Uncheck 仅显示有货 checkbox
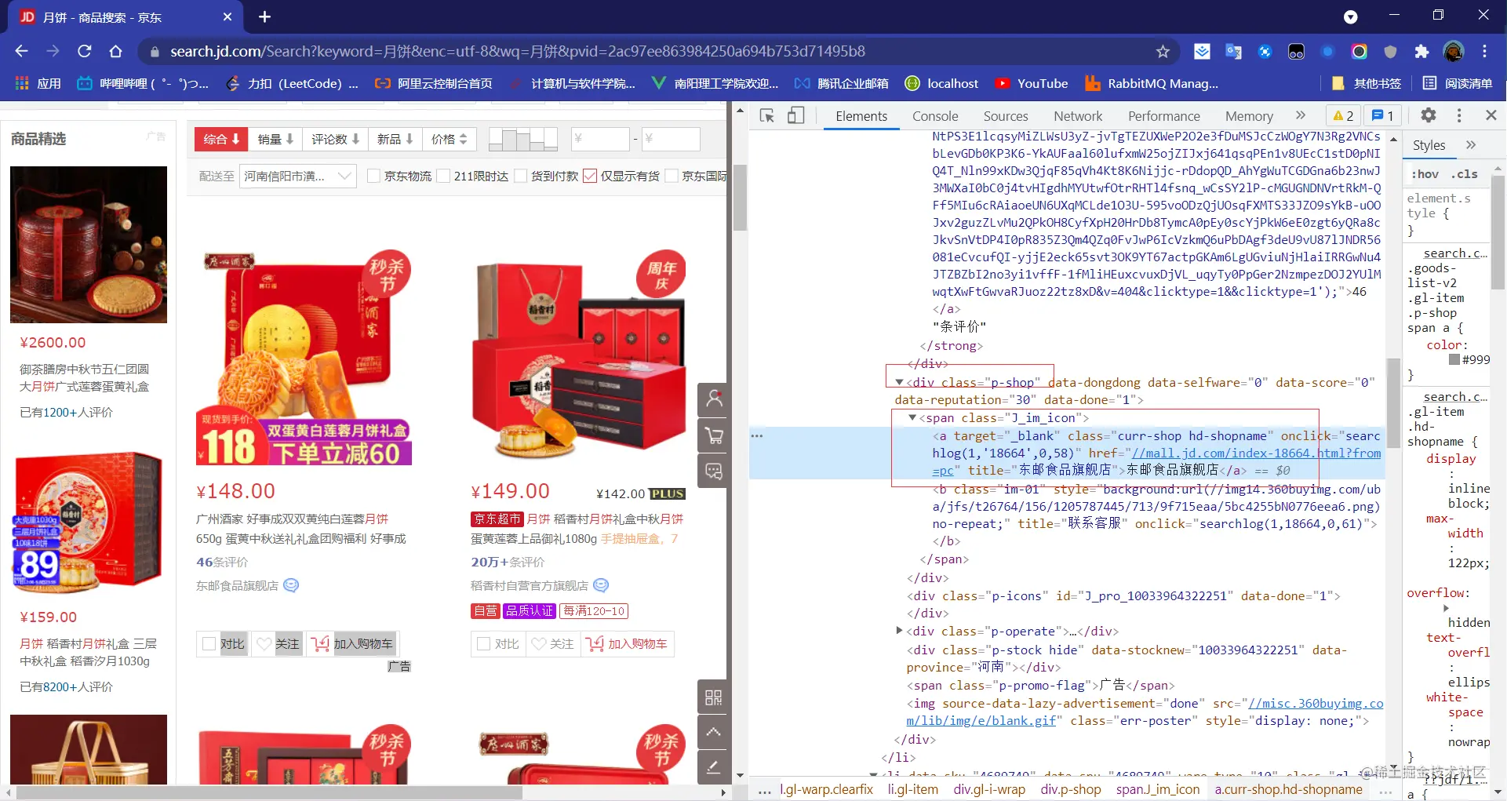 [591, 176]
